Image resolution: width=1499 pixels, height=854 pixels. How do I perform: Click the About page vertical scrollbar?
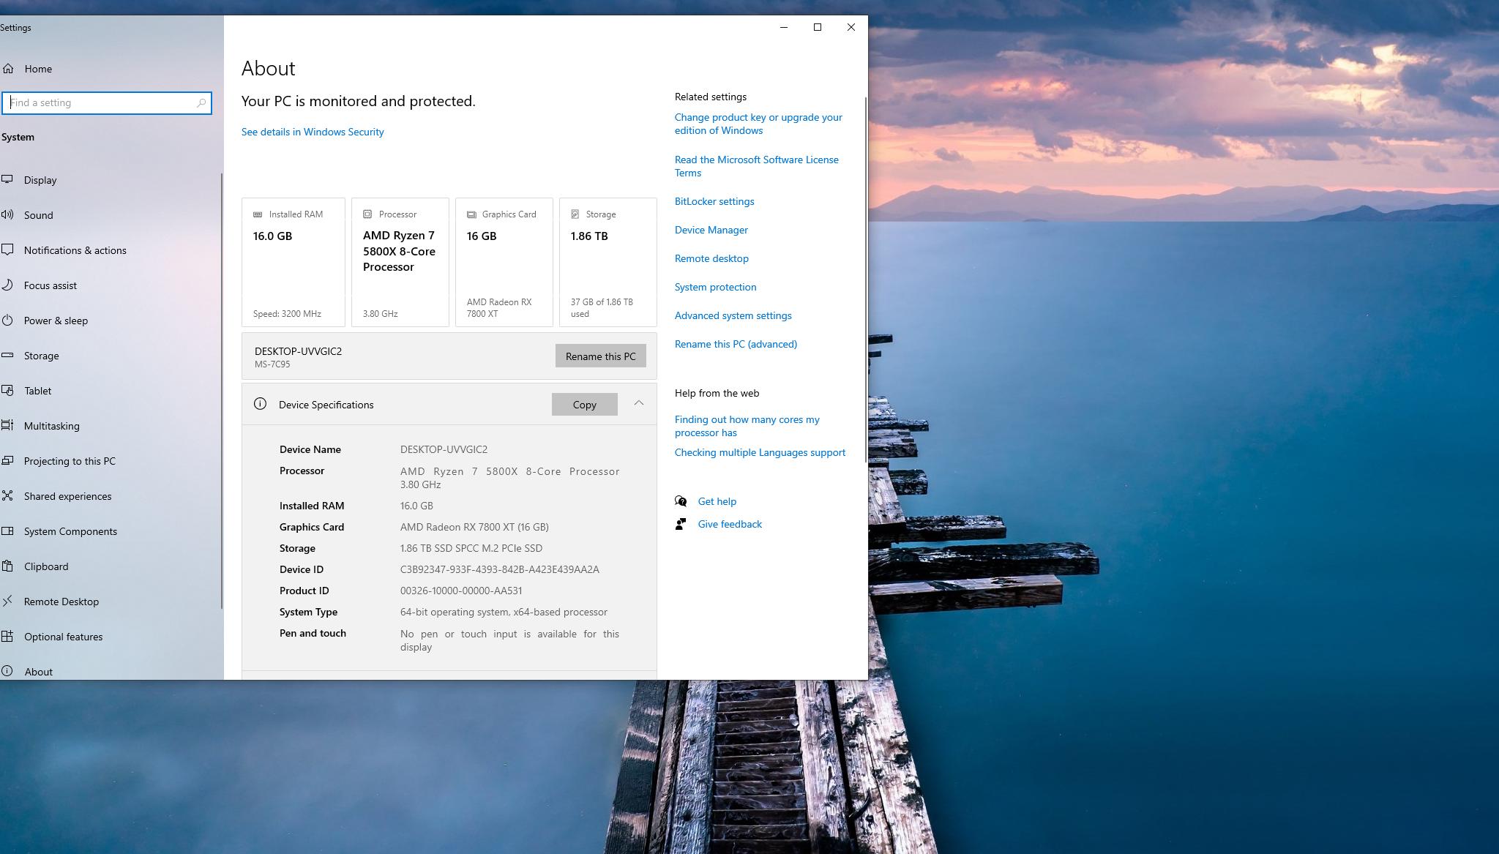coord(866,278)
